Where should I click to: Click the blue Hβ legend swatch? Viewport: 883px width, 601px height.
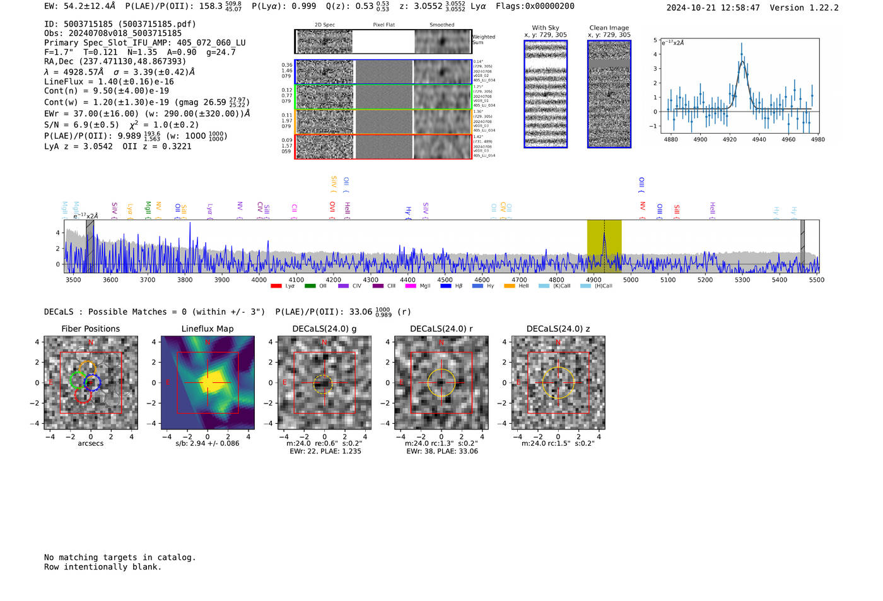click(446, 286)
